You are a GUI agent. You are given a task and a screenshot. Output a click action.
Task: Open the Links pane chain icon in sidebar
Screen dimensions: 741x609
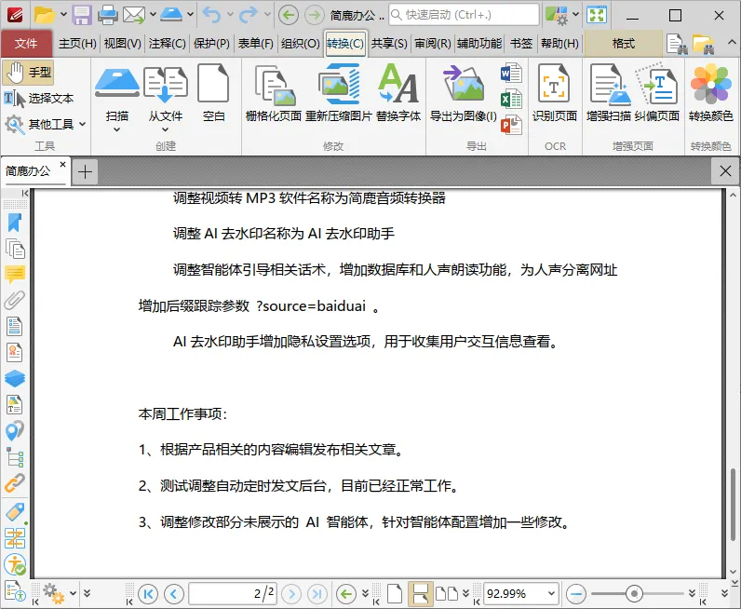coord(15,483)
